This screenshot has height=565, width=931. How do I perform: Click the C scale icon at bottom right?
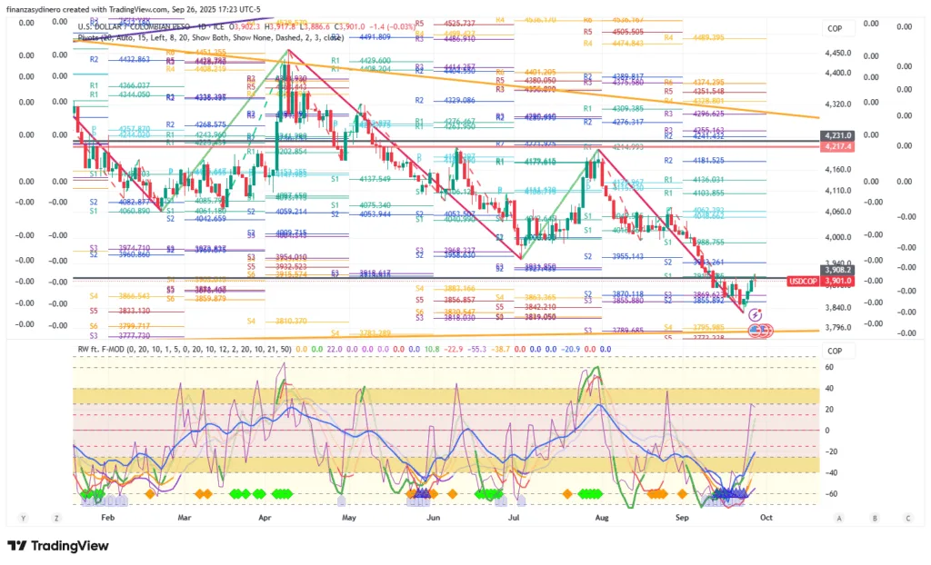tap(907, 518)
